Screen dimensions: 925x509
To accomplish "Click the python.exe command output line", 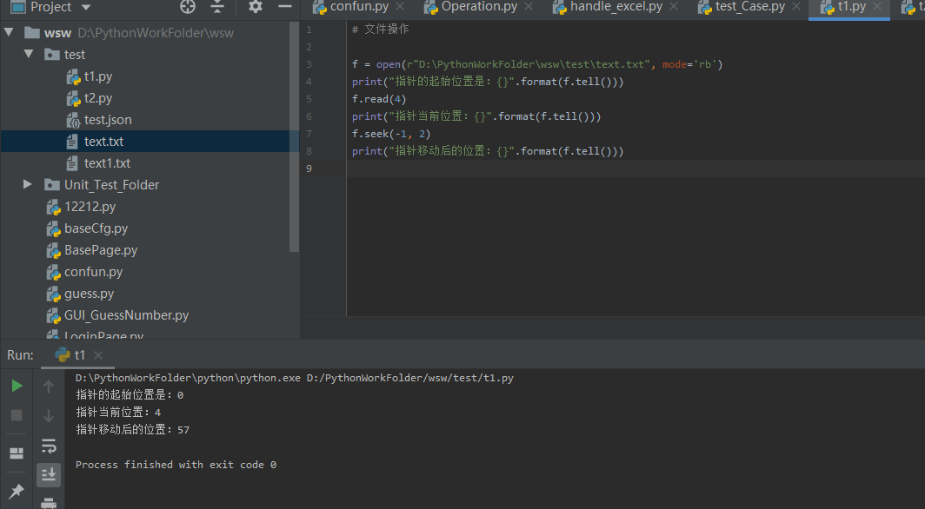I will pyautogui.click(x=295, y=378).
